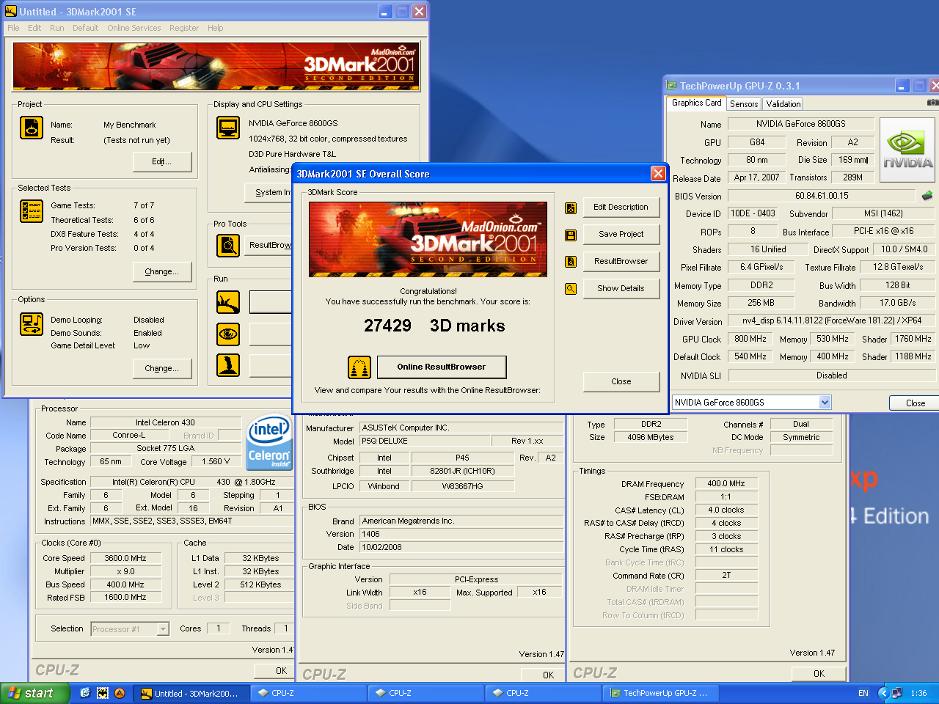This screenshot has width=939, height=704.
Task: Click the GPU-Z BIOS save chip icon
Action: 927,196
